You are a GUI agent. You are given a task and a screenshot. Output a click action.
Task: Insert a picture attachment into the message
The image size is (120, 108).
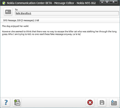coord(17,102)
